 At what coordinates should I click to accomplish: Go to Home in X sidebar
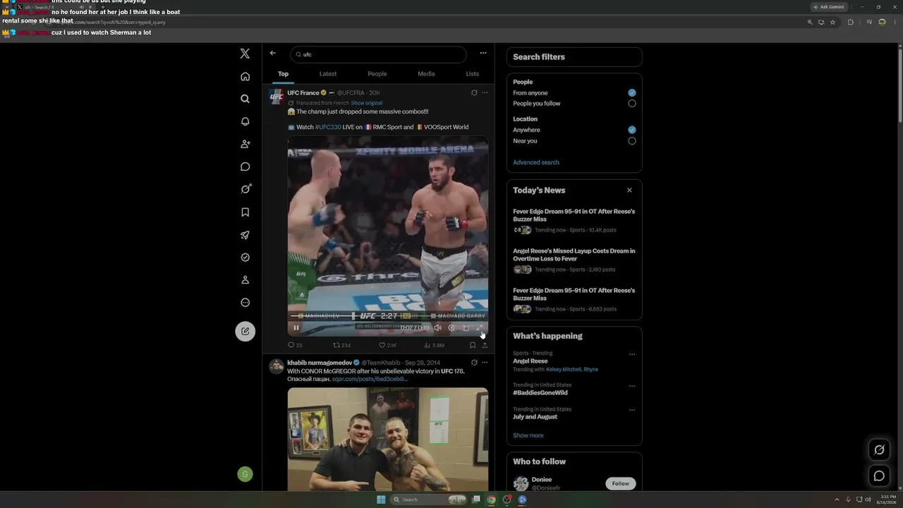pyautogui.click(x=245, y=76)
